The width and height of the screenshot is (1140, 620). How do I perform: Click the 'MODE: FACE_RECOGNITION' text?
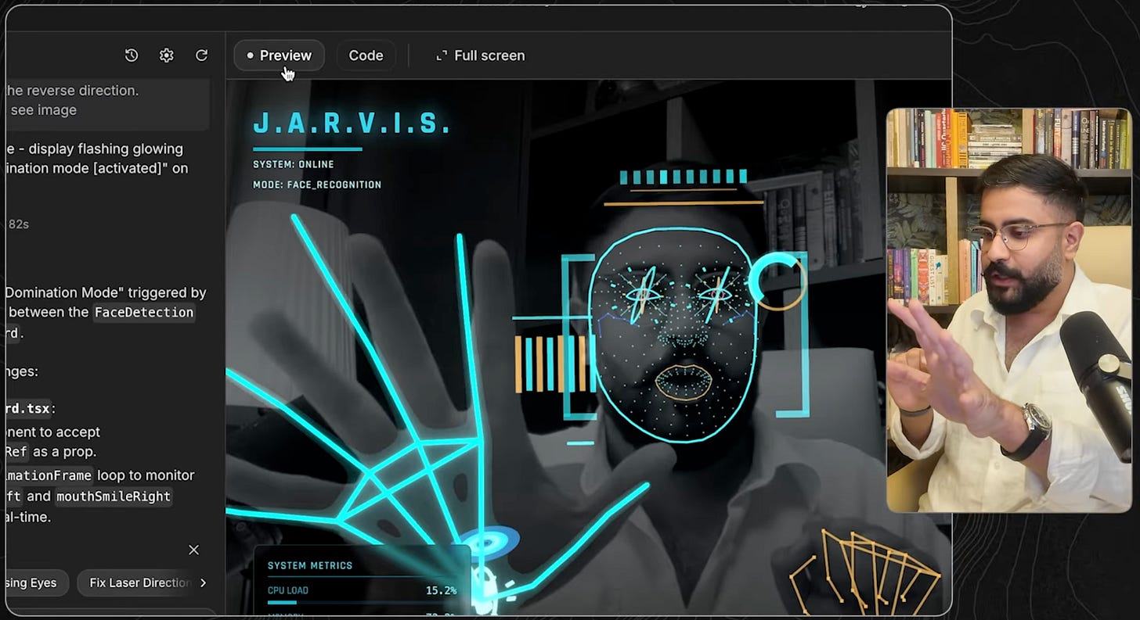(x=317, y=185)
